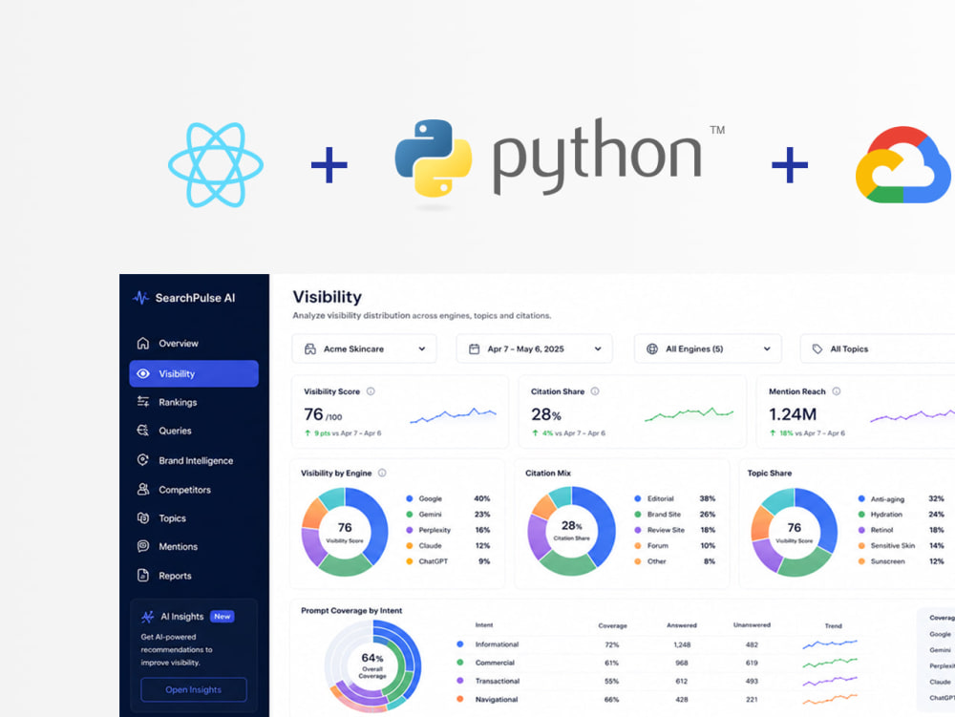This screenshot has height=717, width=955.
Task: Click the Google legend color dot
Action: 410,498
